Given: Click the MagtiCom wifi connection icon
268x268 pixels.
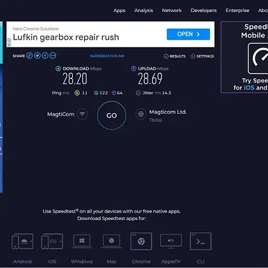Looking at the screenshot, I should coord(82,114).
